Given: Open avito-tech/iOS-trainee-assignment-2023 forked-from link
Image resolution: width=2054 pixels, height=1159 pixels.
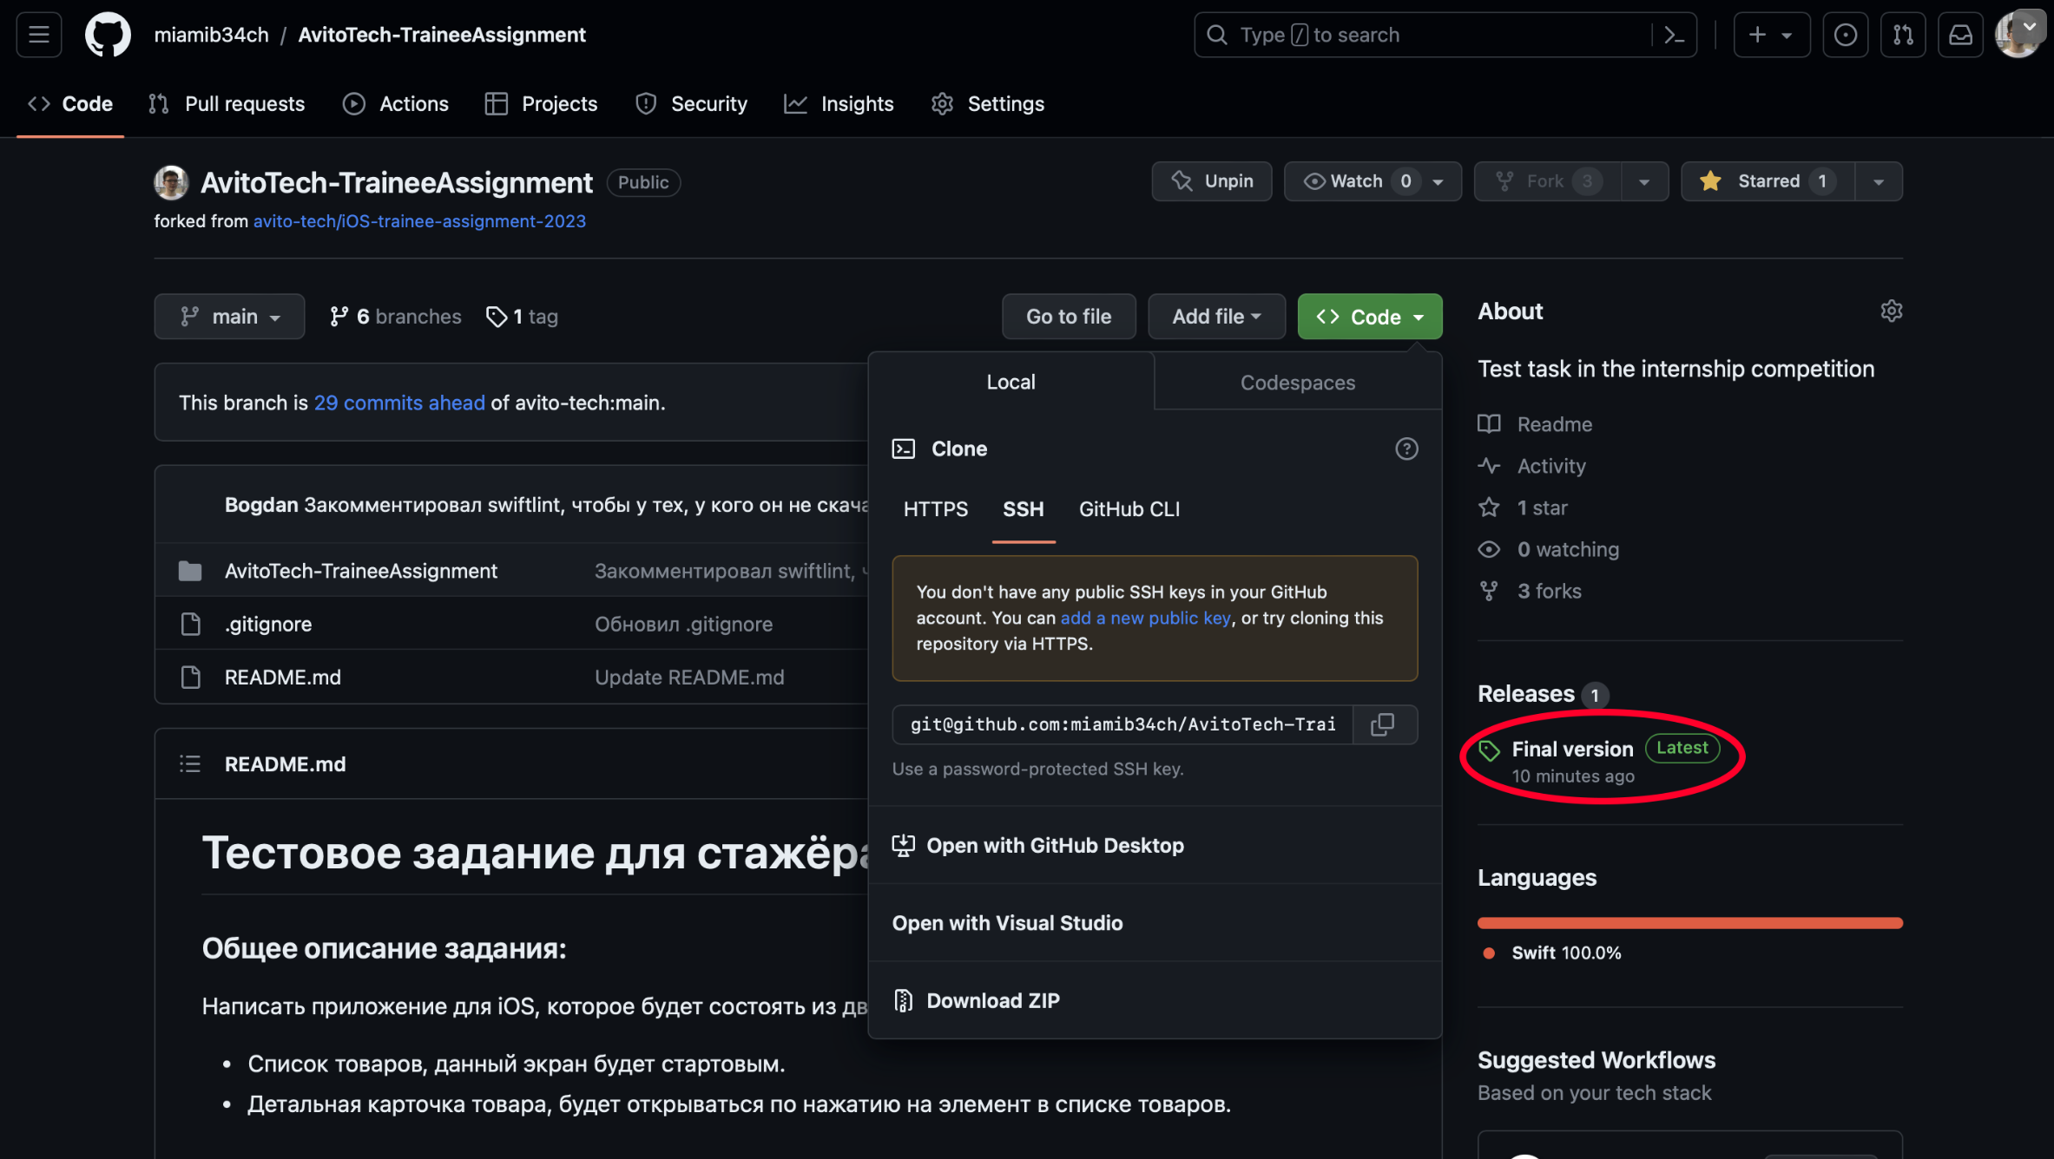Looking at the screenshot, I should [419, 221].
